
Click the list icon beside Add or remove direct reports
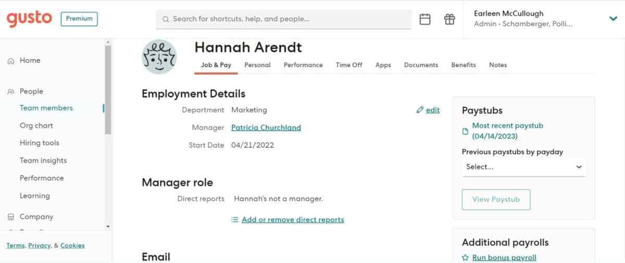click(x=235, y=220)
